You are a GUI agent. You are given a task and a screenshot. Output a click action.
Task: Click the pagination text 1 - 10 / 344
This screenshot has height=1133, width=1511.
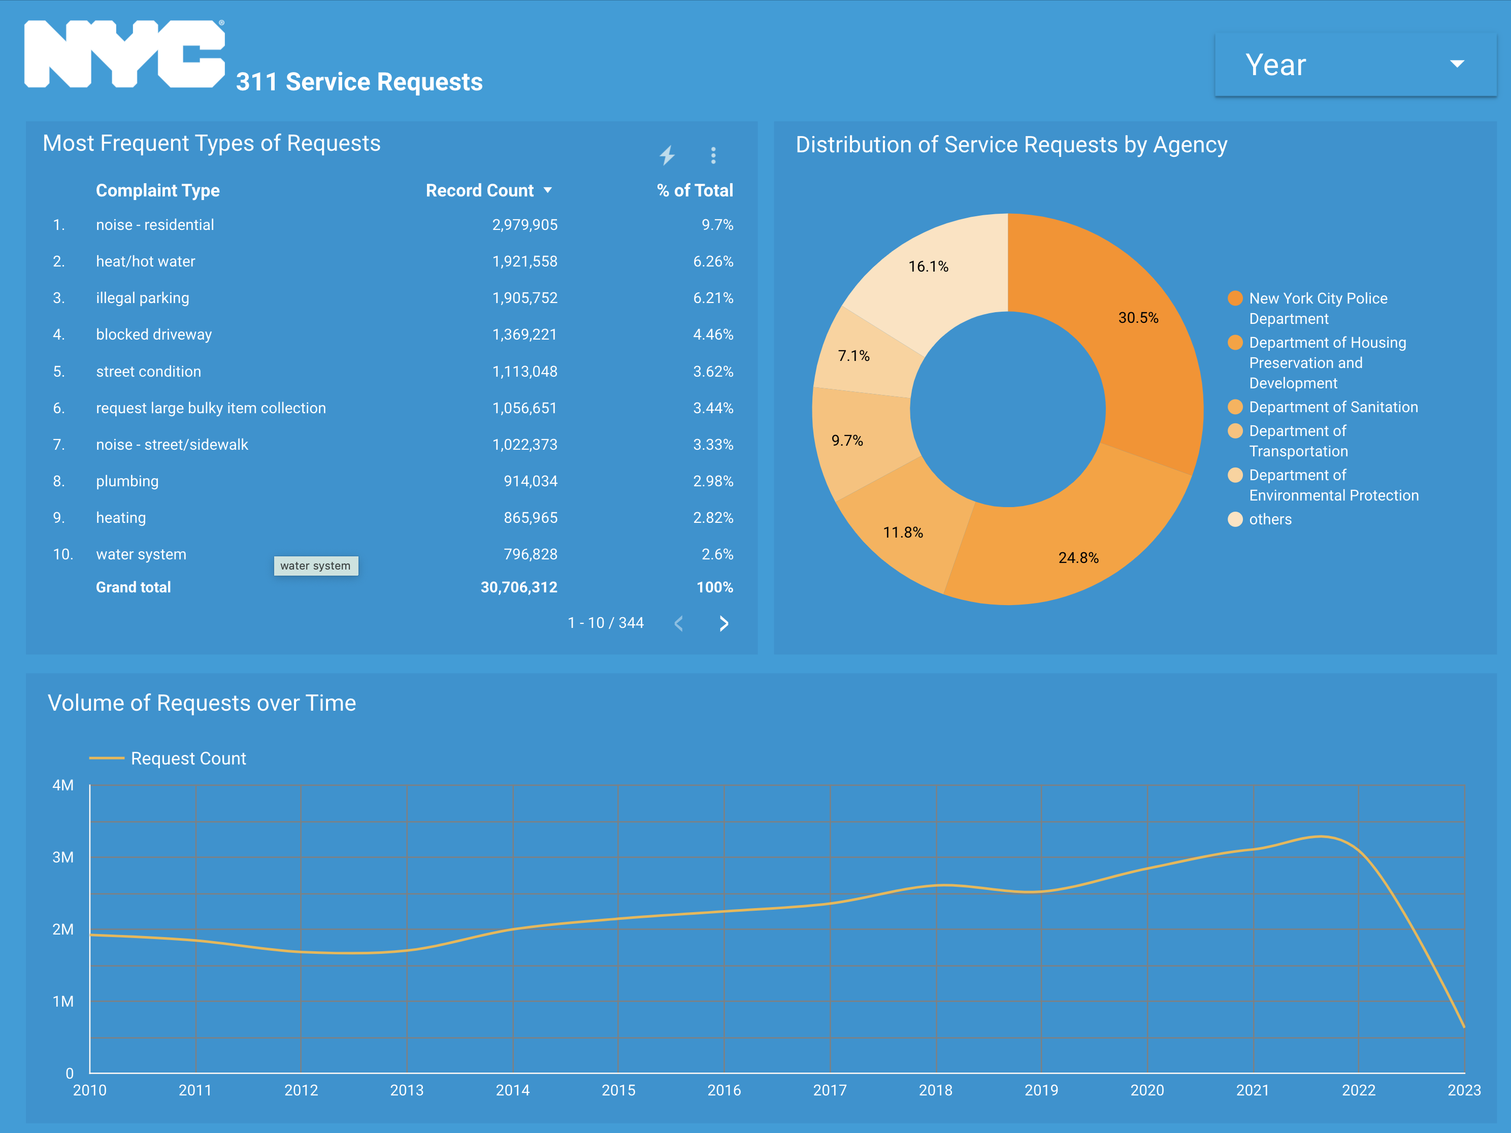pyautogui.click(x=606, y=623)
